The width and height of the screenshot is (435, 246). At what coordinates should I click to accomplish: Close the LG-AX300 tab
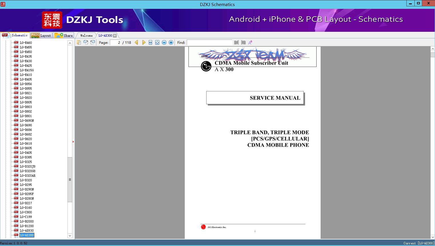click(x=115, y=36)
